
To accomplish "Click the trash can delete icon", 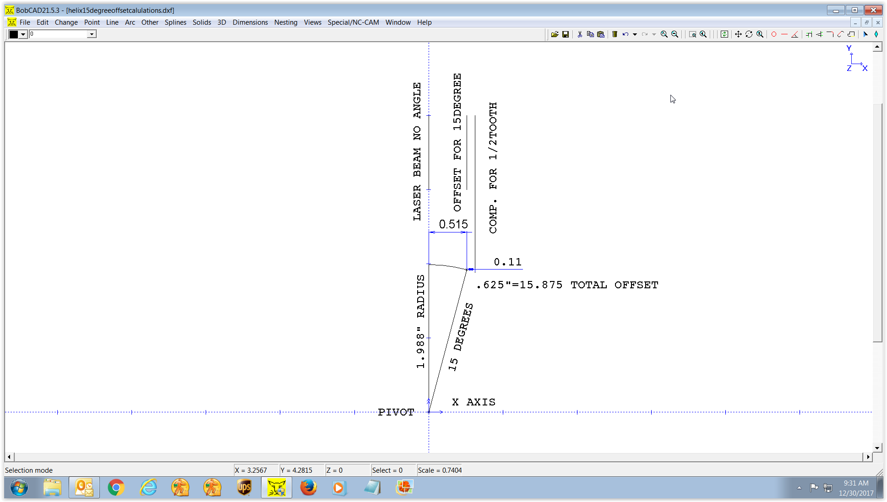I will click(615, 34).
